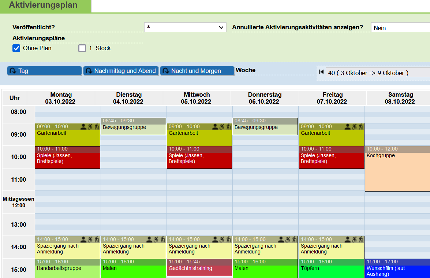Click wheelchair icon on Monday Gartenarbeit event

click(90, 126)
